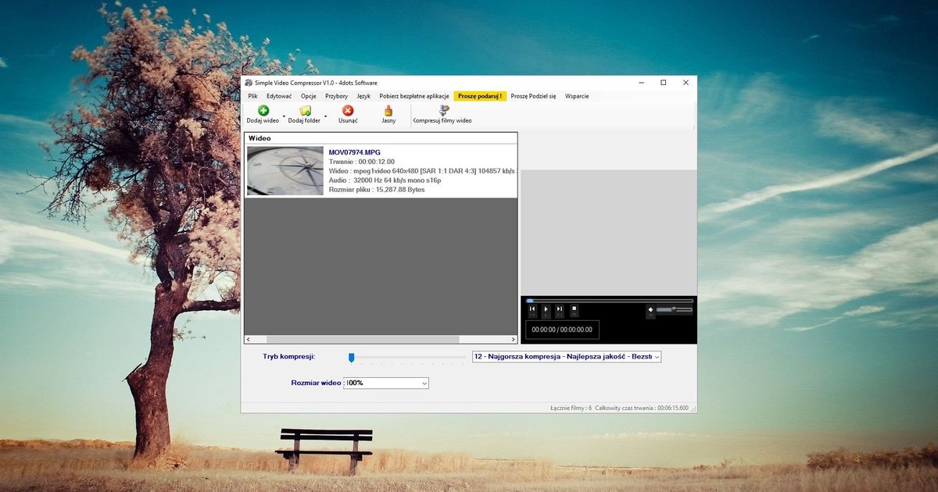Viewport: 938px width, 492px height.
Task: Click the app icon in the title bar
Action: tap(249, 83)
